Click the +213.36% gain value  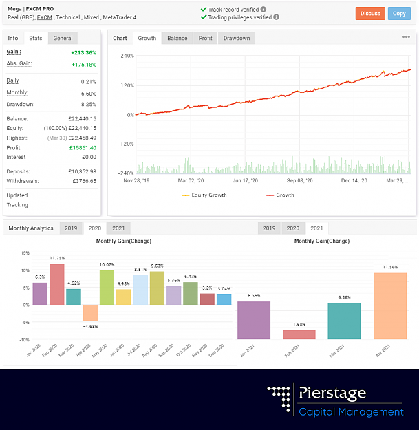[x=84, y=53]
